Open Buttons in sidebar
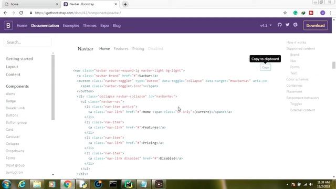Screen dimensions: 336x189 (x=12, y=115)
